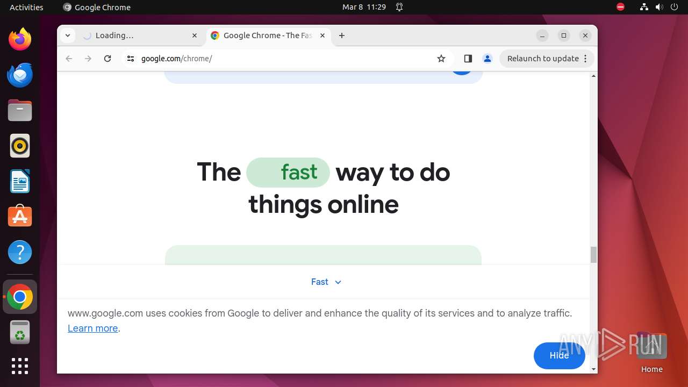Click the 'things online' heading text

(x=324, y=205)
